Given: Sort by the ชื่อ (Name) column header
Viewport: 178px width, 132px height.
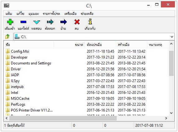Looking at the screenshot, I should tap(29, 45).
